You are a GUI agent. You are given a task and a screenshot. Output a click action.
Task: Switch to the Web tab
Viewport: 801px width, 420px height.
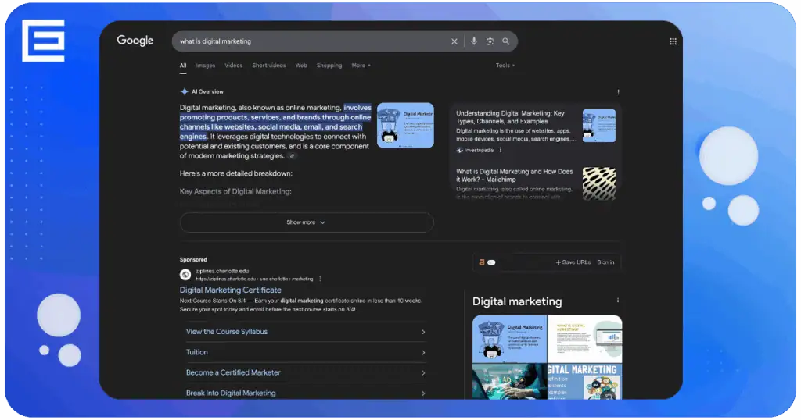click(301, 66)
